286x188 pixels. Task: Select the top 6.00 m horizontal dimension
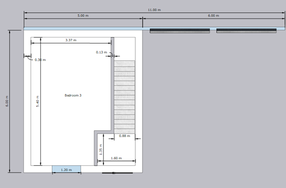[213, 16]
